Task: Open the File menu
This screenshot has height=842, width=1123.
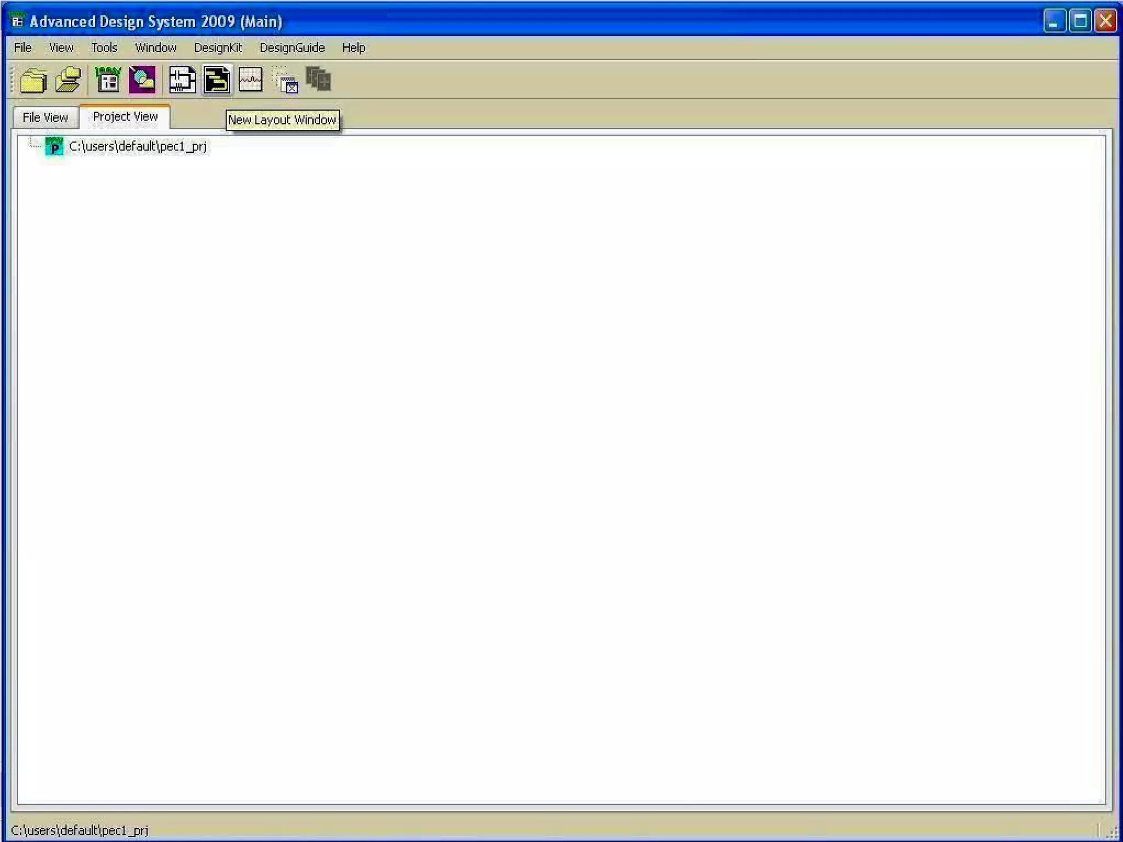Action: 22,48
